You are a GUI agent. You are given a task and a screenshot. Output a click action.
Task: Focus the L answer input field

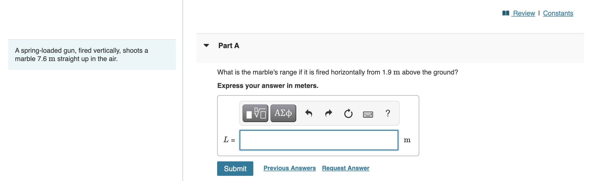(x=319, y=140)
